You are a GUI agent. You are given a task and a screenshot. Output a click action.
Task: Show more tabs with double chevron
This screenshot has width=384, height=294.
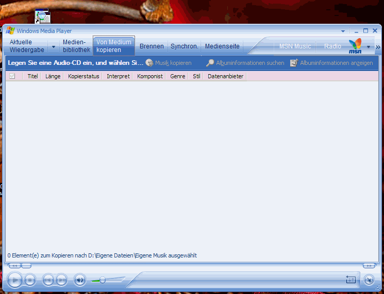[378, 47]
